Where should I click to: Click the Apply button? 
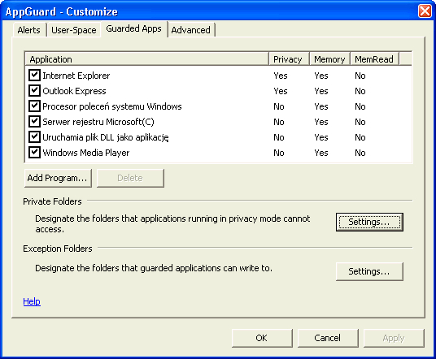pos(394,338)
